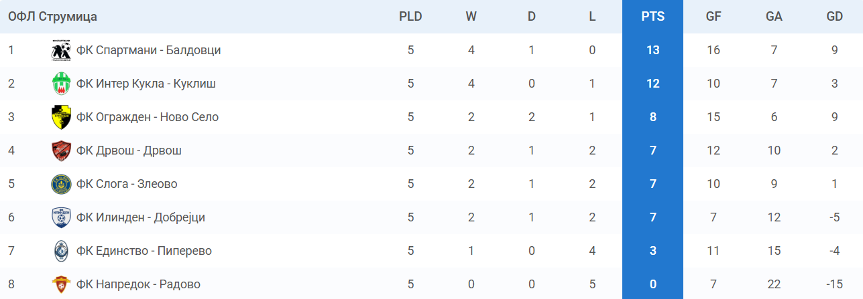Click the GA column header

click(x=774, y=17)
